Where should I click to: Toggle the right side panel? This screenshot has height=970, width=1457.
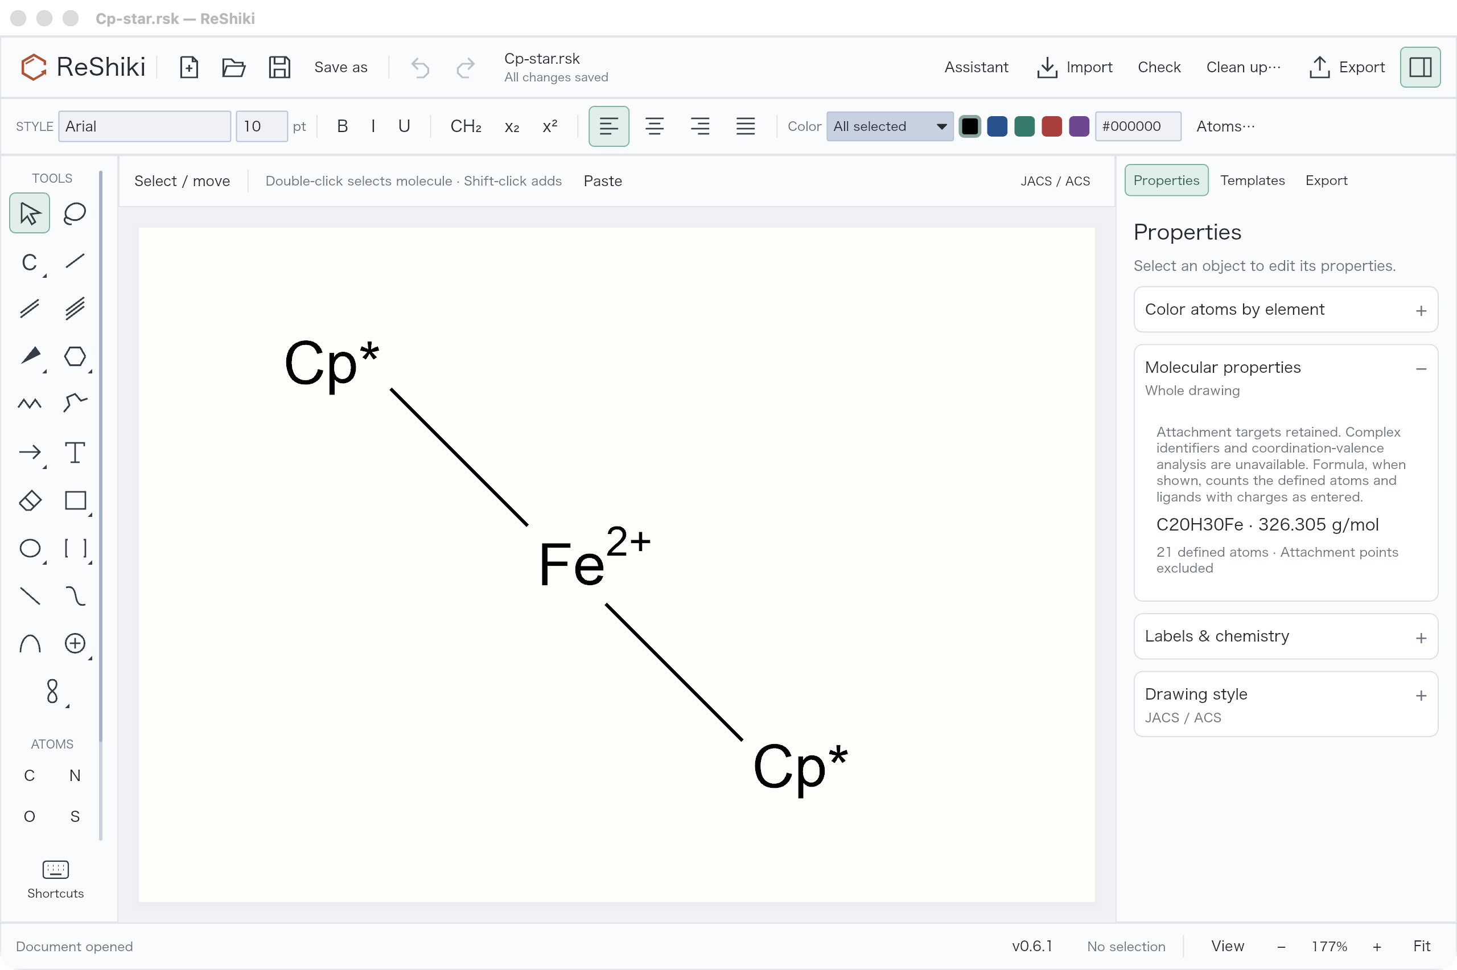click(1420, 67)
